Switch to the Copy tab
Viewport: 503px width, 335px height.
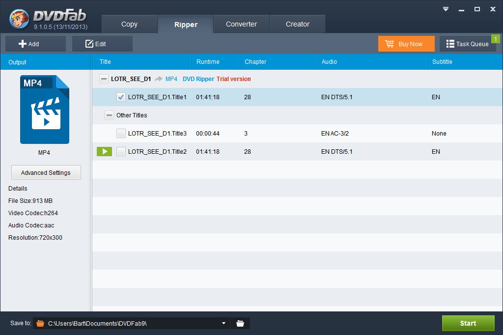[x=130, y=24]
